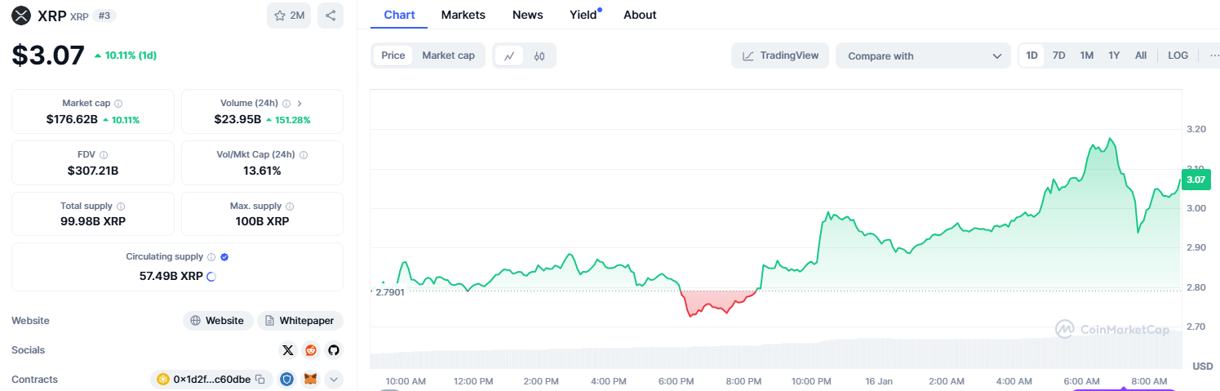Viewport: 1220px width, 391px height.
Task: Click the 57.49B XRP circulating supply
Action: click(171, 277)
